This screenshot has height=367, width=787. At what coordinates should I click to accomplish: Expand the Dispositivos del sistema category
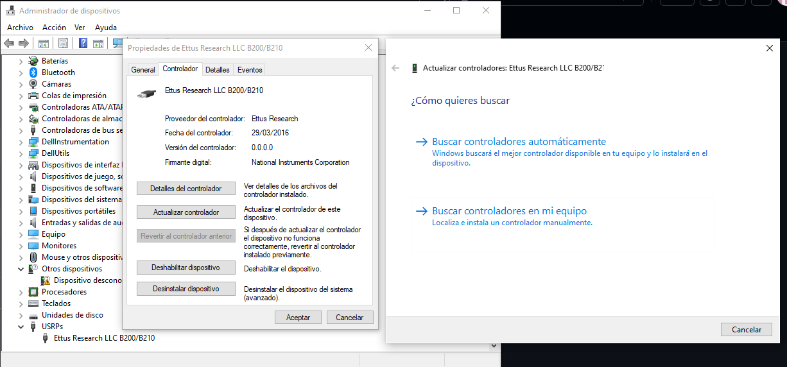21,200
